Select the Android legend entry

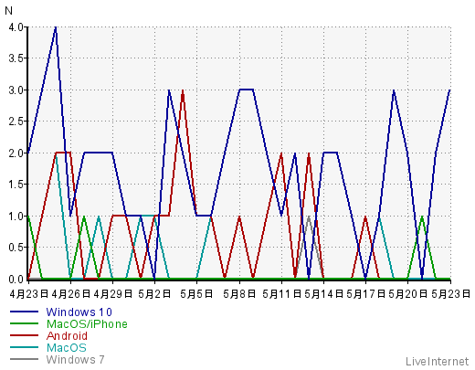67,336
